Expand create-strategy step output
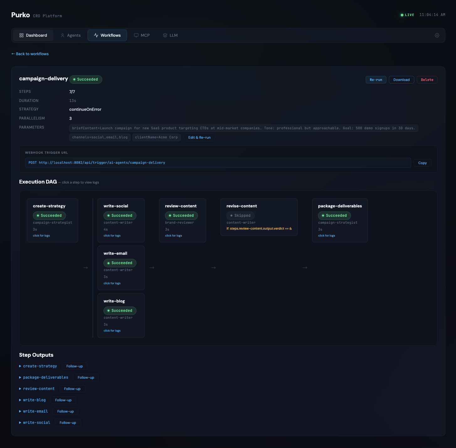This screenshot has width=456, height=448. [38, 366]
